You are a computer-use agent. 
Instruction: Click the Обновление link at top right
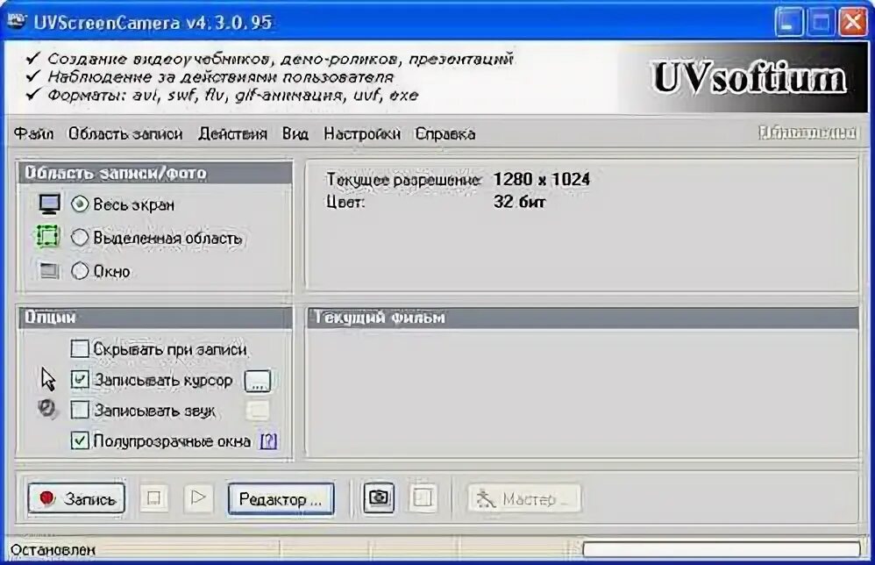point(807,132)
